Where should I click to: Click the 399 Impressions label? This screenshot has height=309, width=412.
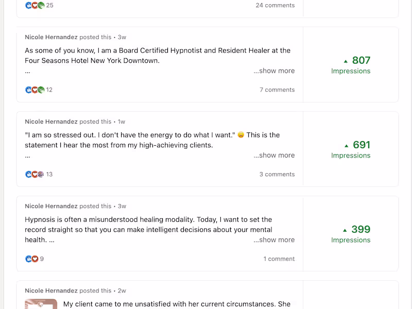pos(351,240)
